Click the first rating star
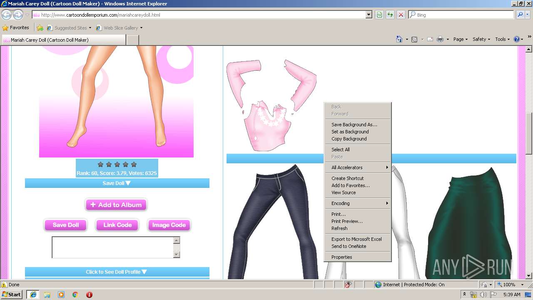Screen dimensions: 533x300 coord(100,164)
